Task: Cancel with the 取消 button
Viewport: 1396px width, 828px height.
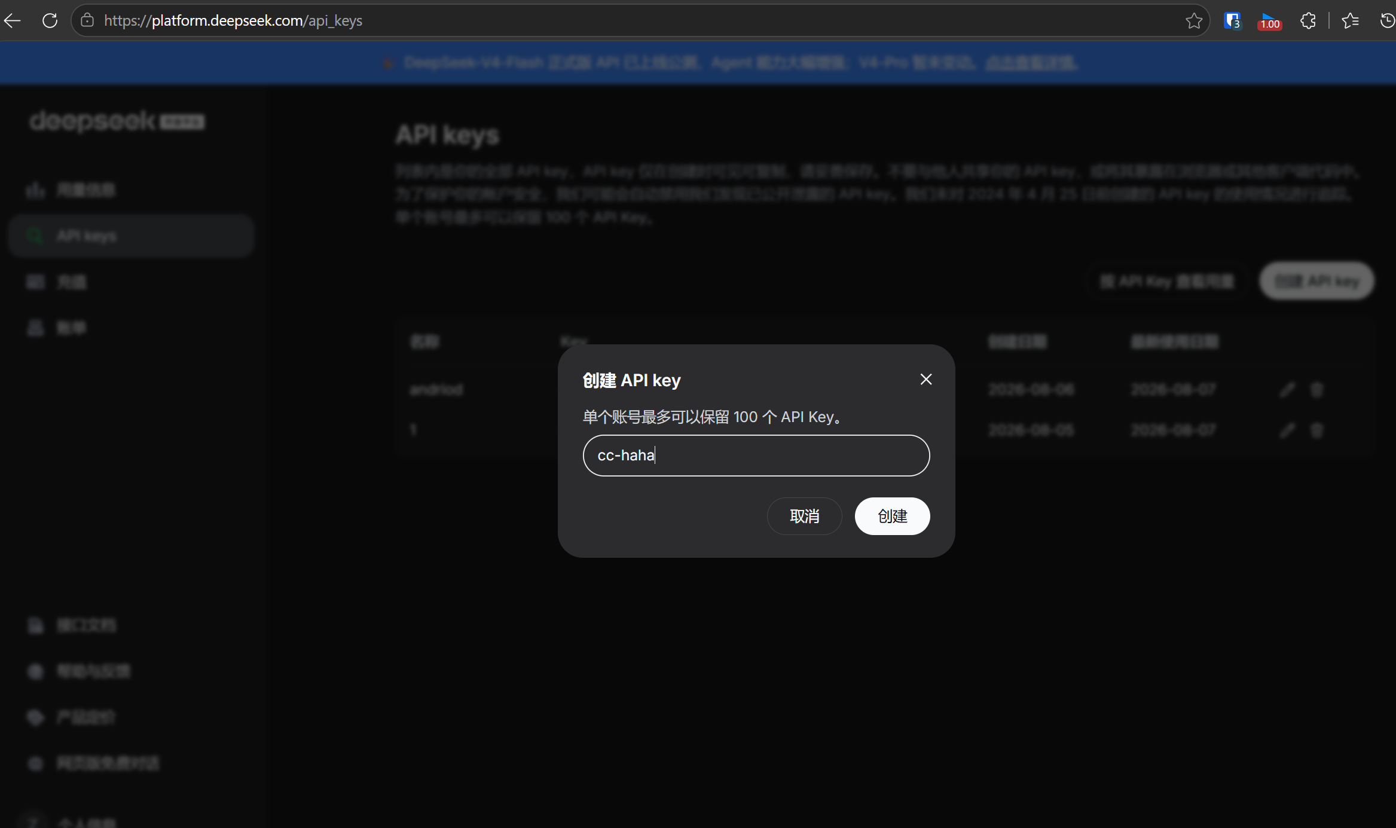Action: (x=804, y=516)
